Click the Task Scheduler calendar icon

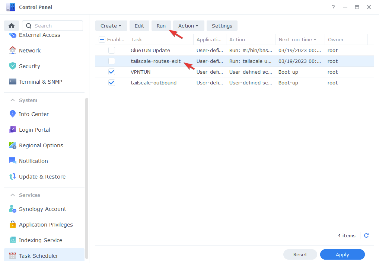point(13,256)
